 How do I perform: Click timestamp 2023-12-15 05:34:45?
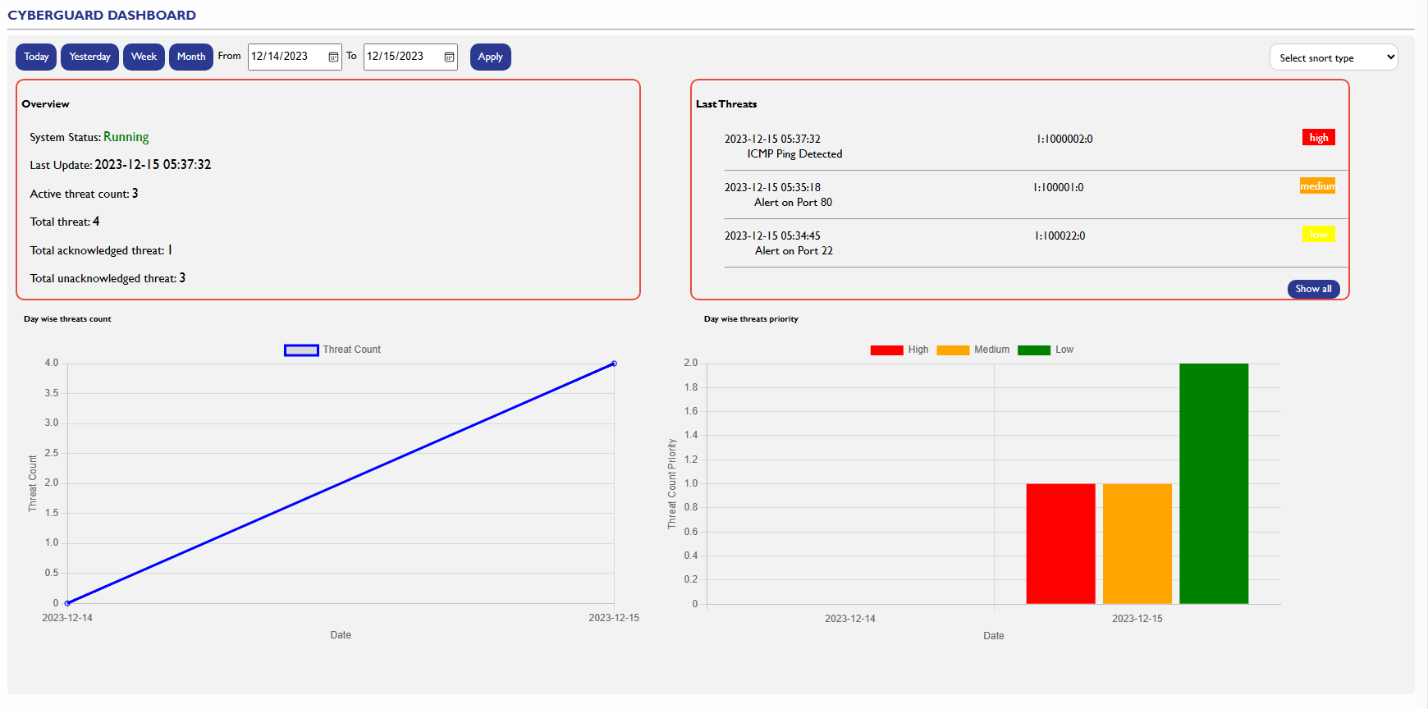pos(772,236)
